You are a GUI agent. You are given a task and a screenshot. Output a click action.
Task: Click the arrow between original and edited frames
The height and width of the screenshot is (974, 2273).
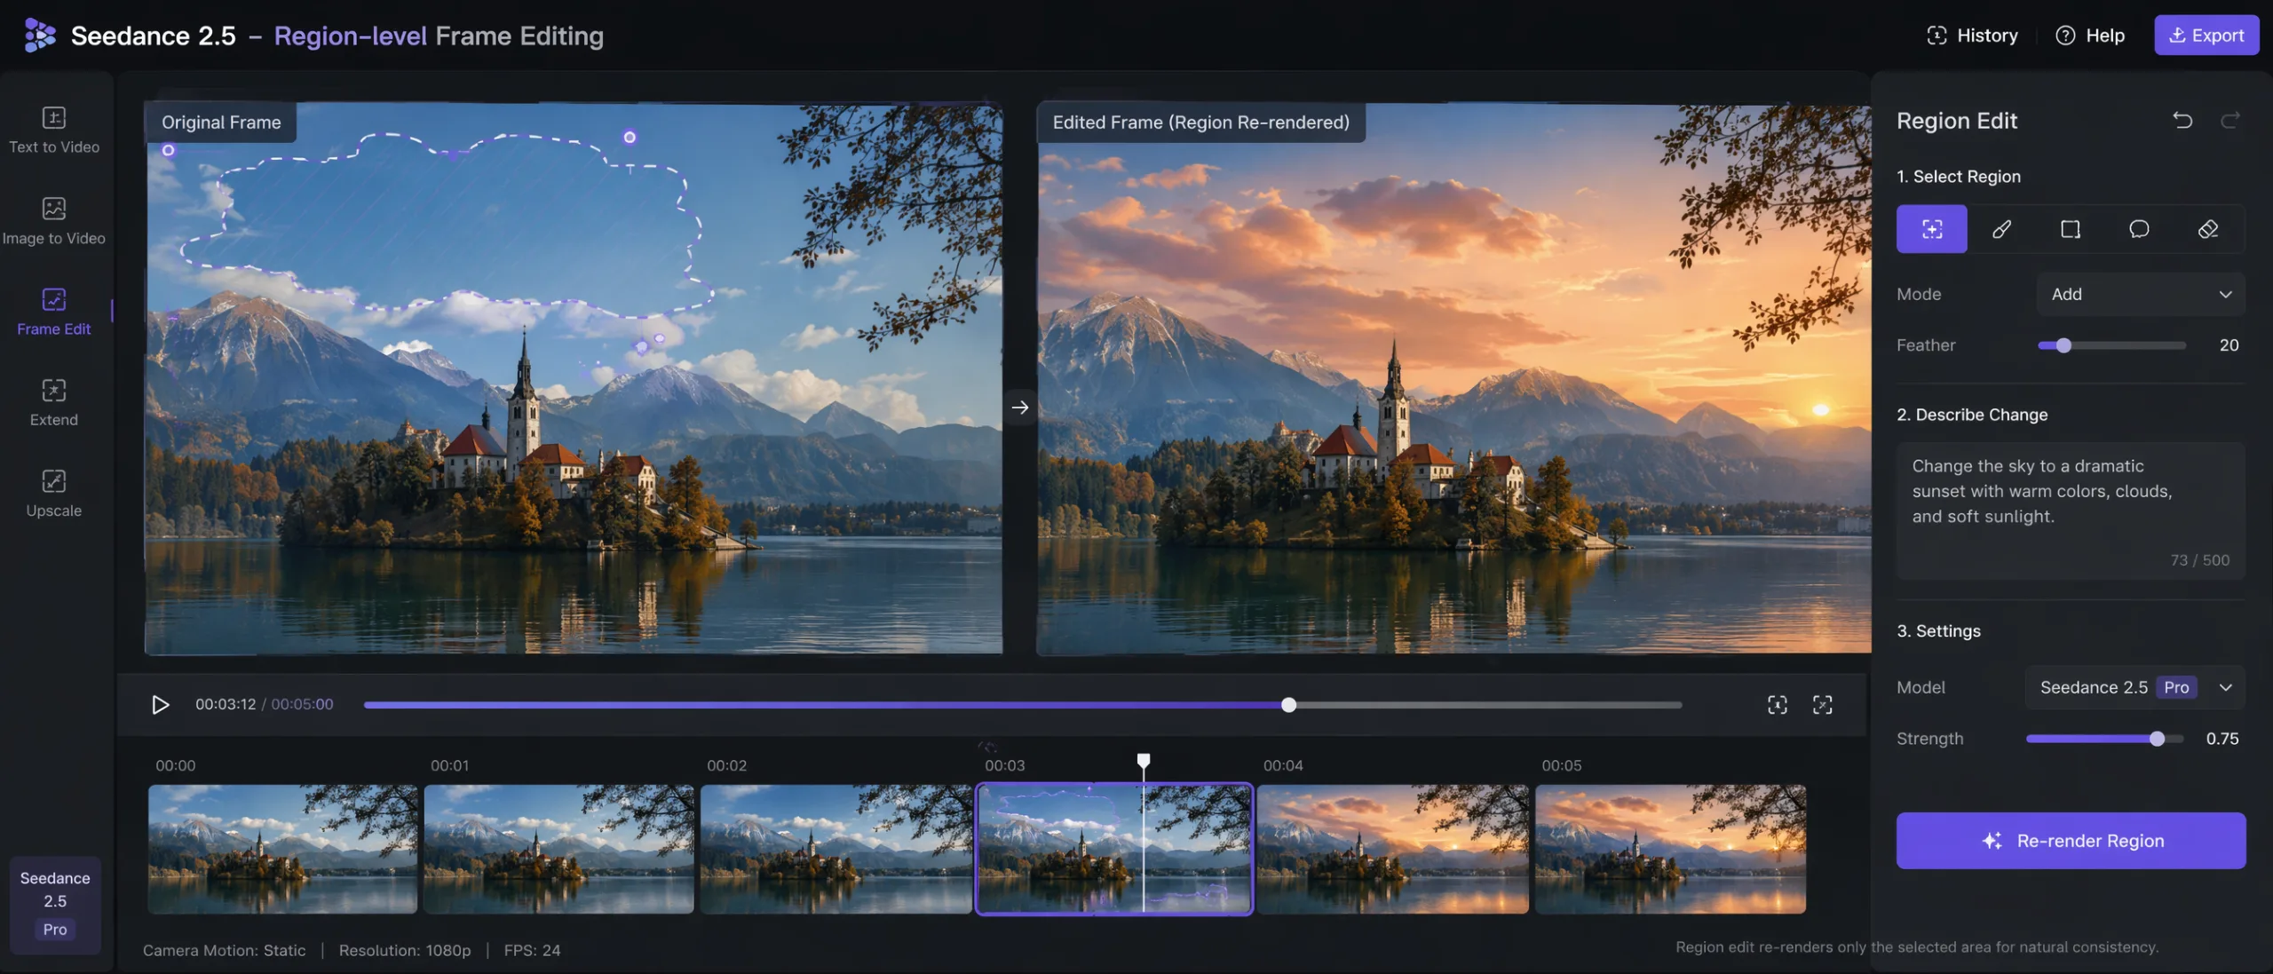pos(1019,407)
